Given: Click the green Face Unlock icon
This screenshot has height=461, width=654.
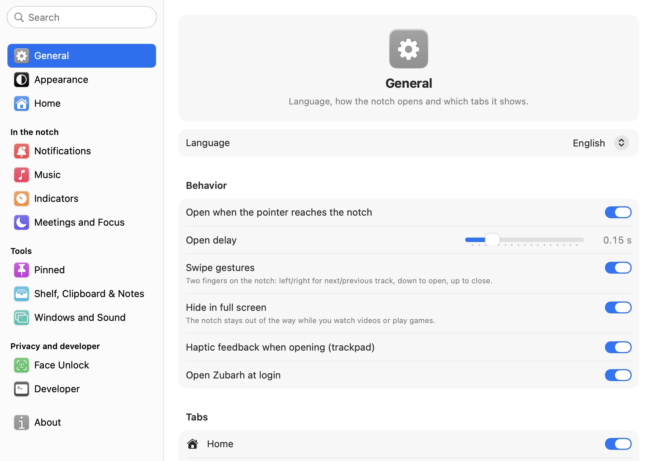Looking at the screenshot, I should [x=22, y=365].
